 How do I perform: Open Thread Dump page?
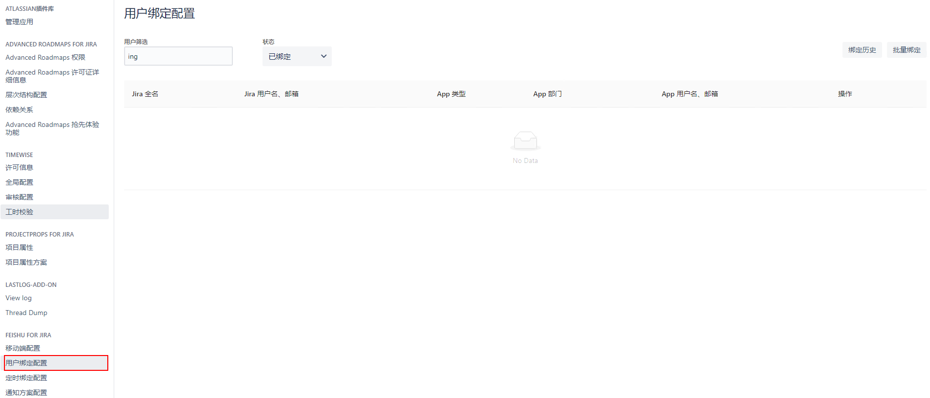pos(26,313)
